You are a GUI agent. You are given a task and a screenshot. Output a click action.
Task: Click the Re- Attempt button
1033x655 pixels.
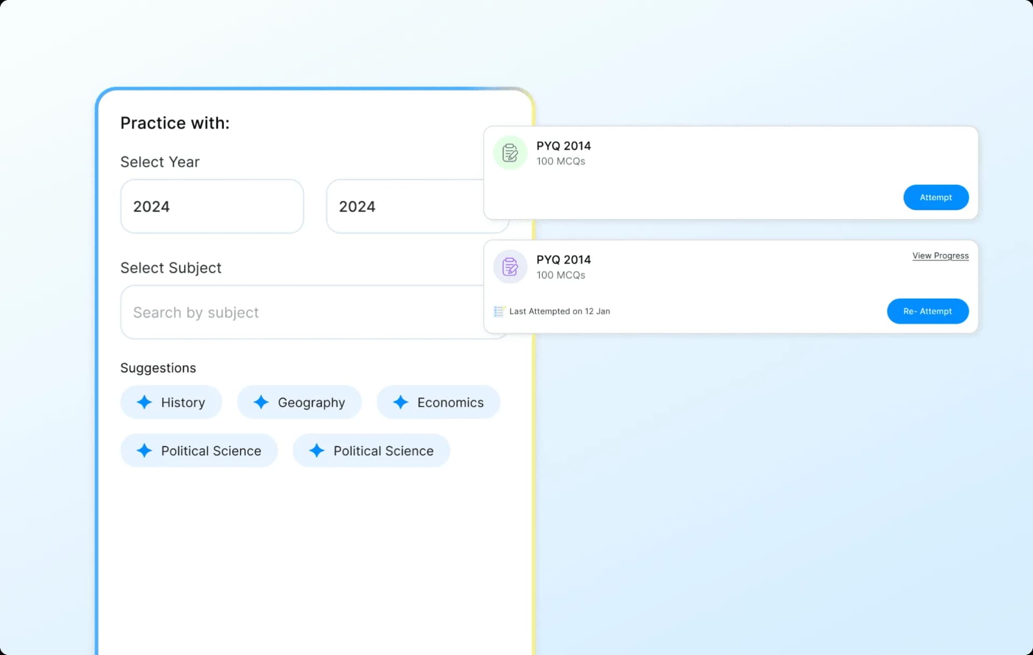pos(928,311)
